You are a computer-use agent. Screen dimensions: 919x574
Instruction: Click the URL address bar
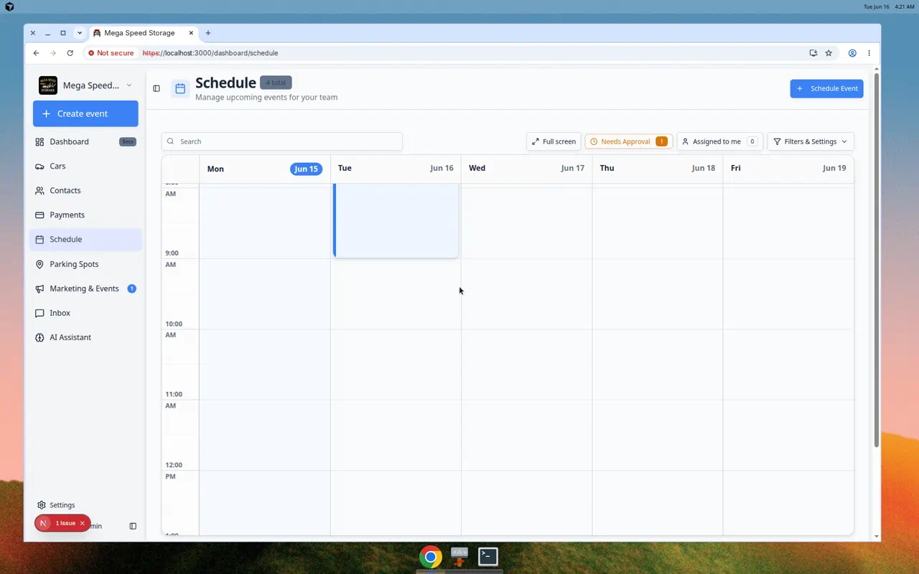459,53
